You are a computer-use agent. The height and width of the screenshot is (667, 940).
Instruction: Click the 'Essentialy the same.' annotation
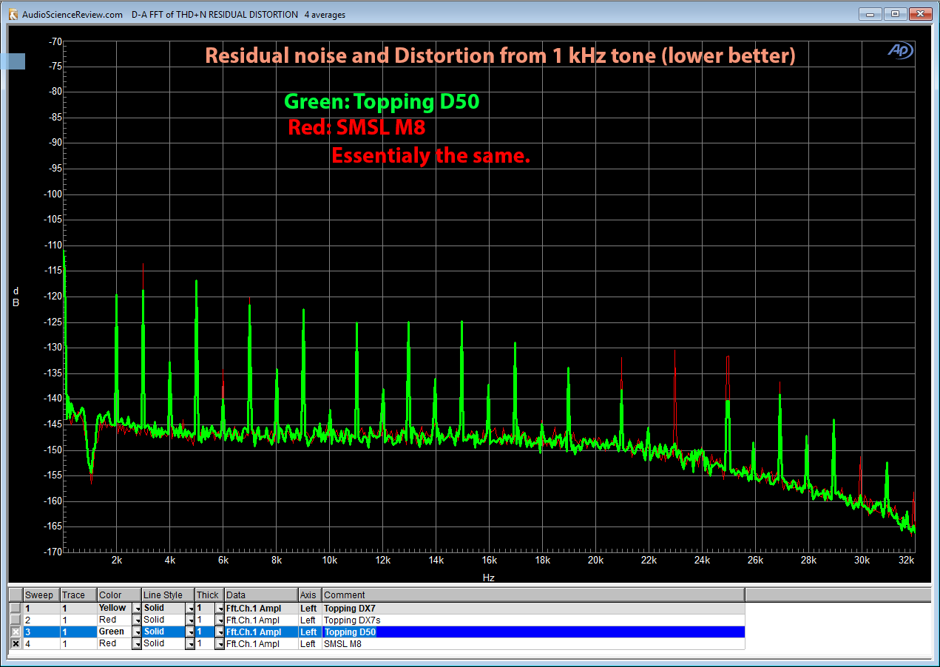pyautogui.click(x=430, y=156)
